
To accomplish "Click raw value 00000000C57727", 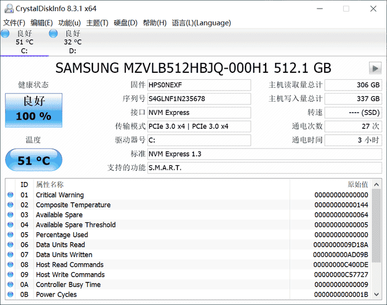I will tap(341, 274).
